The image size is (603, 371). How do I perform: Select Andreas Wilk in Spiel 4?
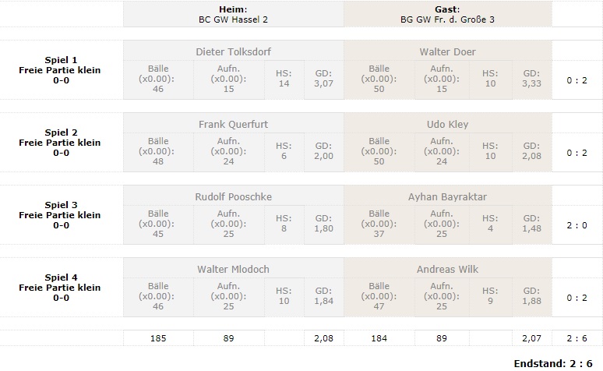coord(447,269)
